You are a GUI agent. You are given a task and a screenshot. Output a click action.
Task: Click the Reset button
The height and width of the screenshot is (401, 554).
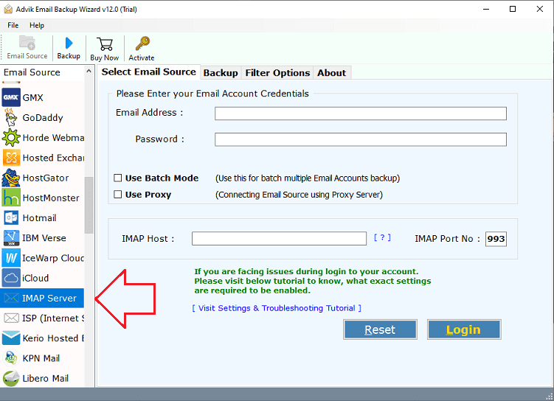pyautogui.click(x=380, y=329)
